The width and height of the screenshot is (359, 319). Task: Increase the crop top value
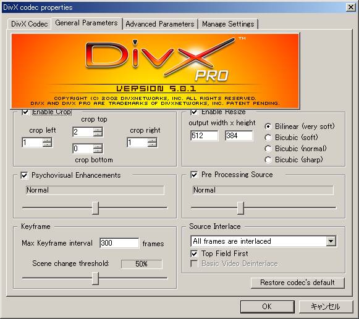pyautogui.click(x=98, y=130)
